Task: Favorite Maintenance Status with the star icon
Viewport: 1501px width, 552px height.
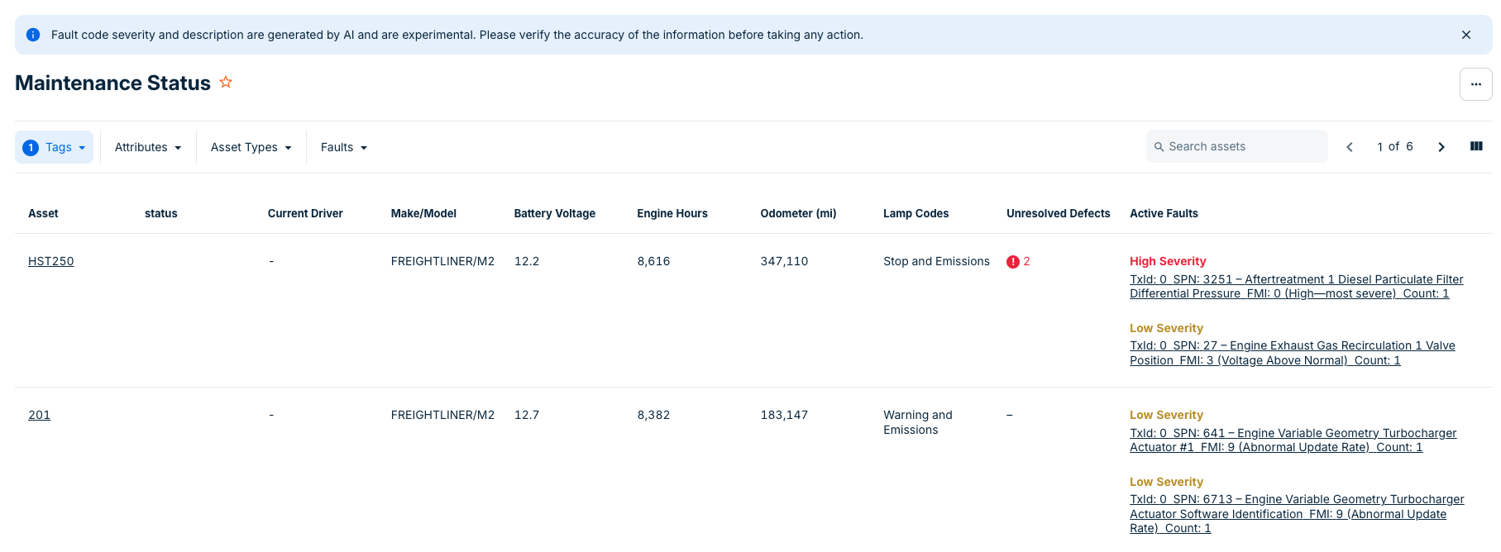Action: point(226,83)
